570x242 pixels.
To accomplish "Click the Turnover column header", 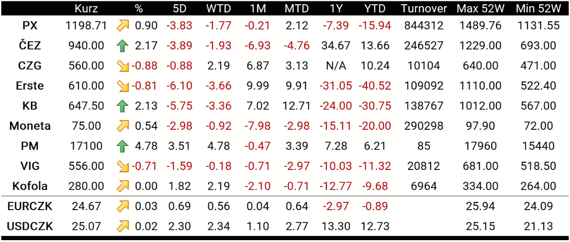I will [x=424, y=8].
